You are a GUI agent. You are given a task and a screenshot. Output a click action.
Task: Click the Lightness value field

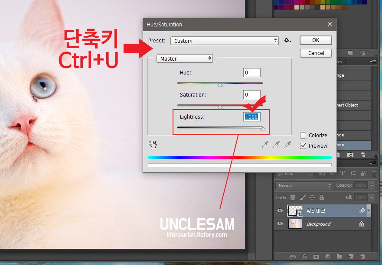coord(251,117)
